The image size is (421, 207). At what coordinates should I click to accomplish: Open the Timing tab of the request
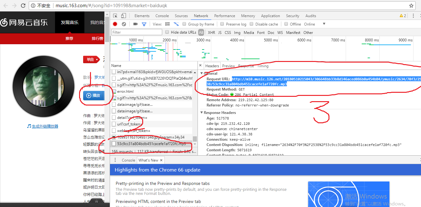click(263, 66)
